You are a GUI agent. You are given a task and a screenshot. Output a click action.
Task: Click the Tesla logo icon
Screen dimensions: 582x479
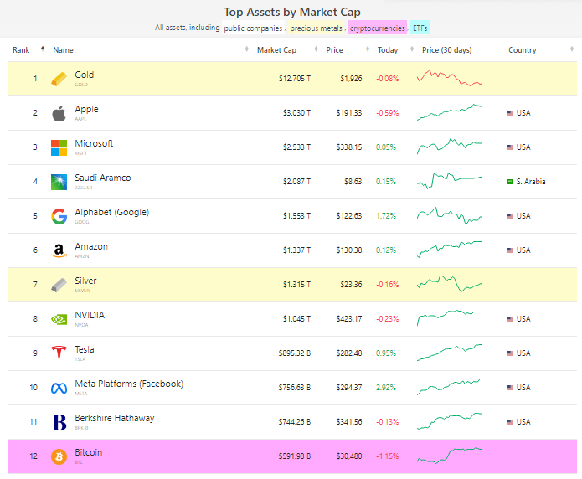coord(59,353)
